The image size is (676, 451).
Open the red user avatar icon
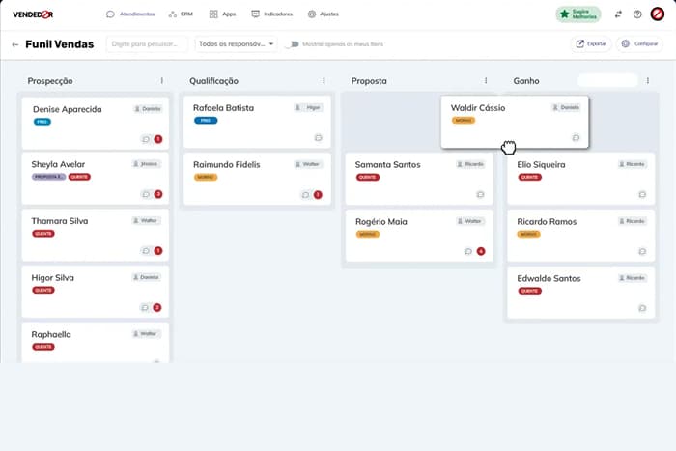(658, 14)
